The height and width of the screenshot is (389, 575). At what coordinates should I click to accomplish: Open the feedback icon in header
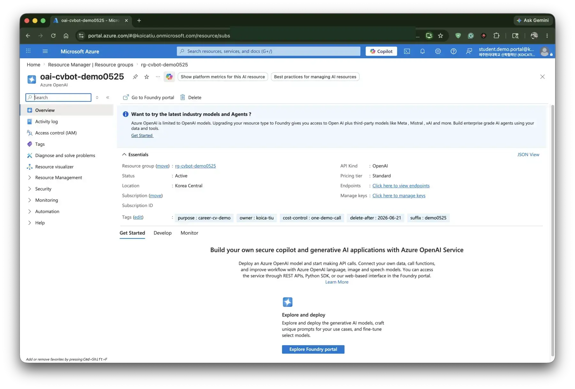pyautogui.click(x=469, y=51)
